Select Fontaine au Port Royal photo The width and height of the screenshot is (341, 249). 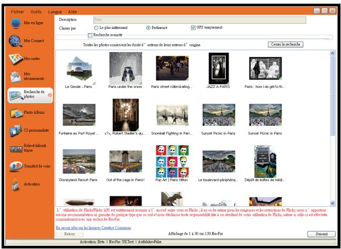pos(79,115)
